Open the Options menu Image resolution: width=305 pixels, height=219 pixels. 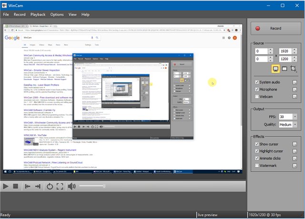[57, 15]
